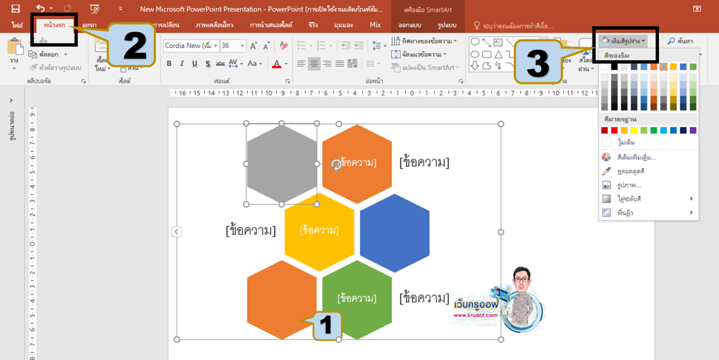
Task: Select the Clear All Formatting eraser icon
Action: [x=283, y=46]
